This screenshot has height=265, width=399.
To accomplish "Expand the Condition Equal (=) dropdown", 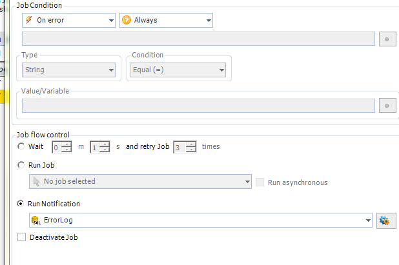I will tap(221, 70).
